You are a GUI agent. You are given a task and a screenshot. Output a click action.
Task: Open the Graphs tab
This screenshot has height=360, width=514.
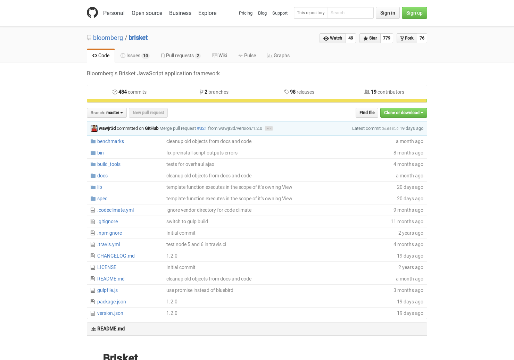pyautogui.click(x=278, y=56)
